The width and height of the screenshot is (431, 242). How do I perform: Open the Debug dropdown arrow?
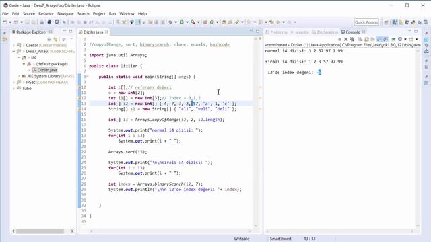pyautogui.click(x=176, y=22)
